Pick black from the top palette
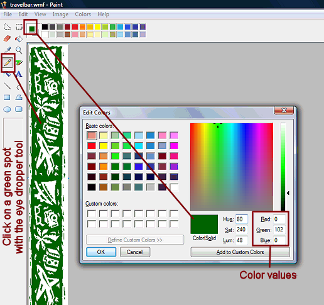 [45, 27]
